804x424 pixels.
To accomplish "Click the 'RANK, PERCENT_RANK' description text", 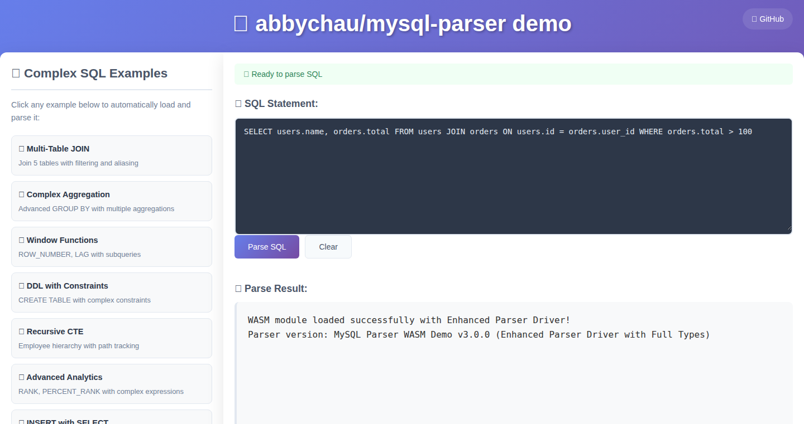I will 101,392.
